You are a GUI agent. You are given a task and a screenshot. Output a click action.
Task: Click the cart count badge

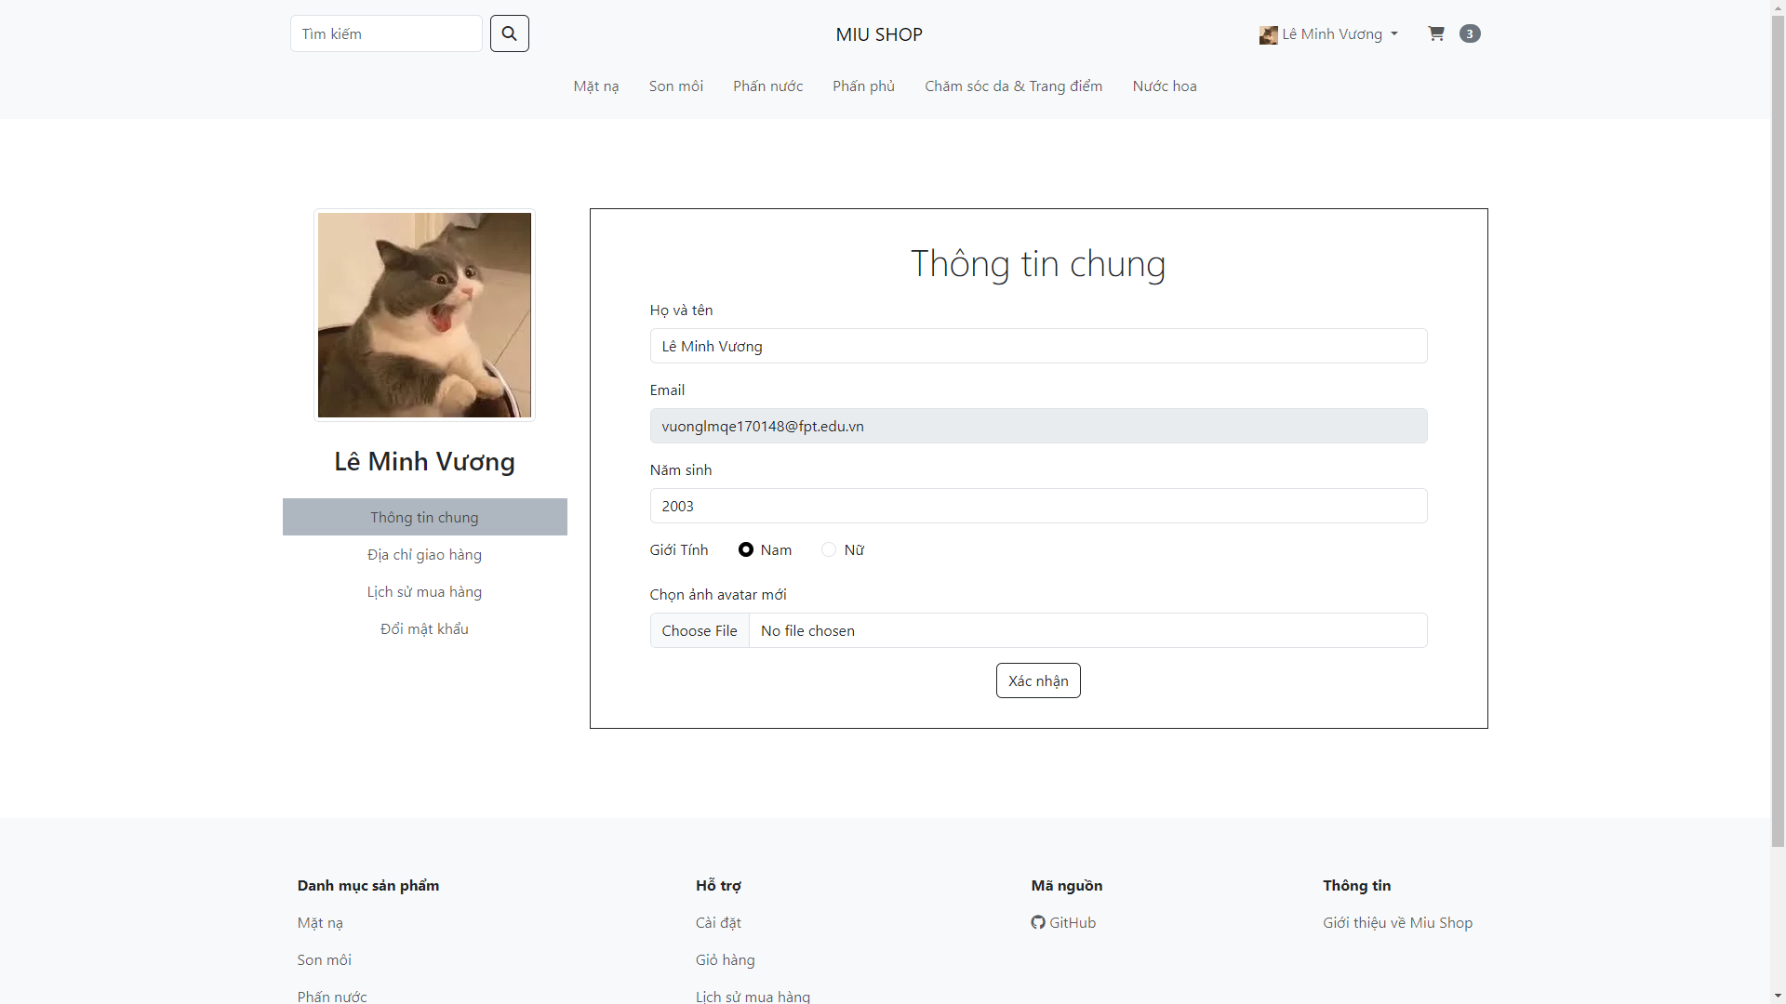(1470, 33)
